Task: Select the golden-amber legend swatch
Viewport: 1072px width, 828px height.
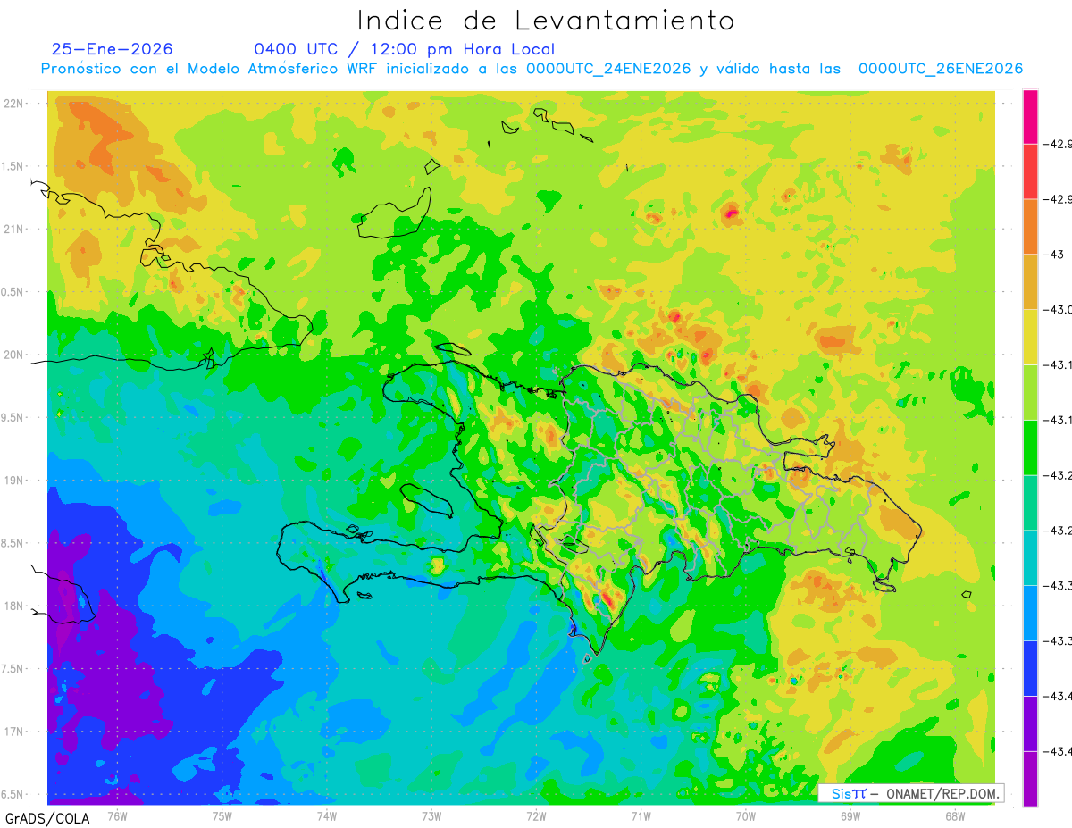Action: click(x=1030, y=282)
